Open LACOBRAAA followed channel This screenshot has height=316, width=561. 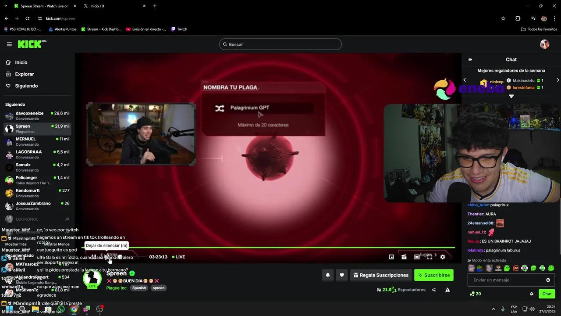pyautogui.click(x=37, y=154)
